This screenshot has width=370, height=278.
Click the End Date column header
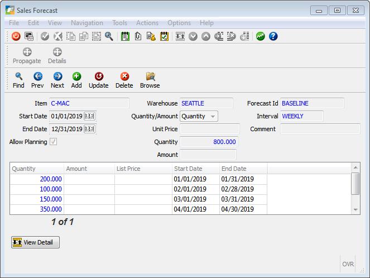coord(243,169)
